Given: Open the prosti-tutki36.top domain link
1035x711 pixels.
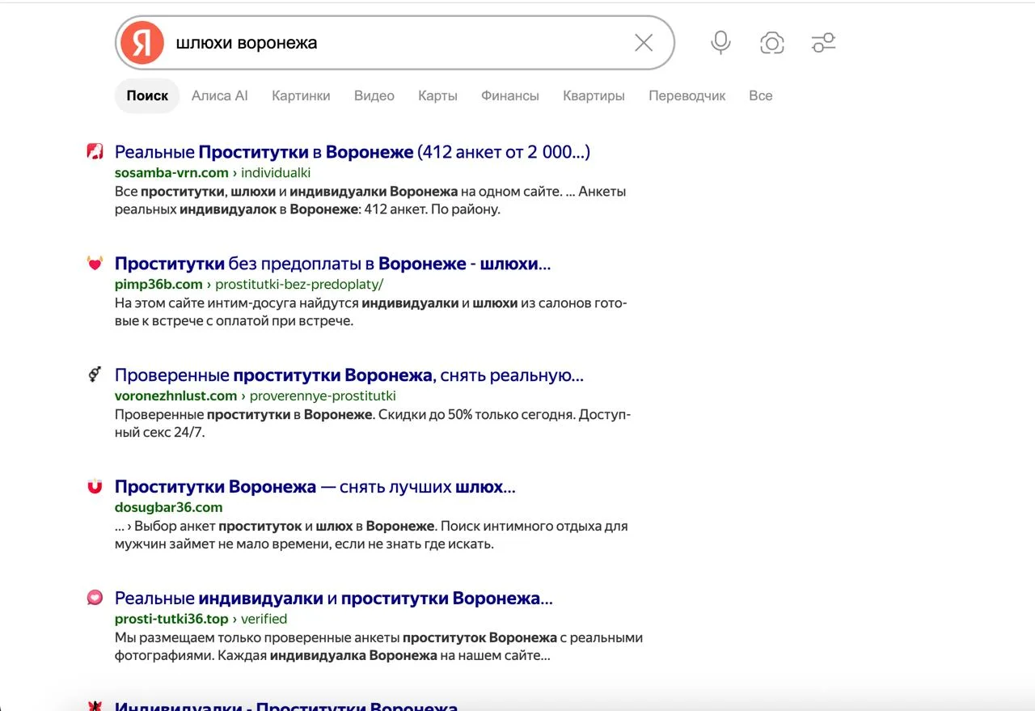Looking at the screenshot, I should 171,619.
